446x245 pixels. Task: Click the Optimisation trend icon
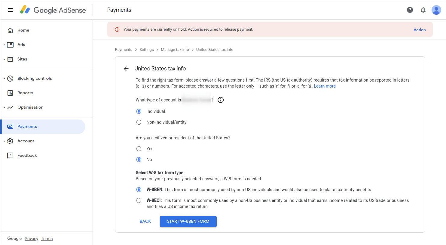point(10,107)
